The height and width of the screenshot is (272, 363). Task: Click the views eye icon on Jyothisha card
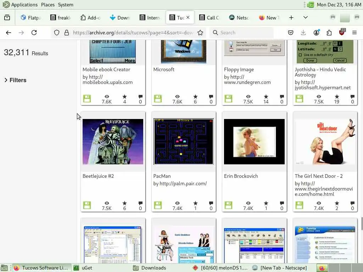(x=319, y=97)
